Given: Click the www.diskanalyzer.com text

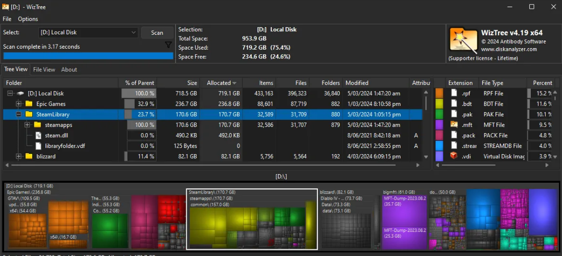Looking at the screenshot, I should tap(509, 49).
